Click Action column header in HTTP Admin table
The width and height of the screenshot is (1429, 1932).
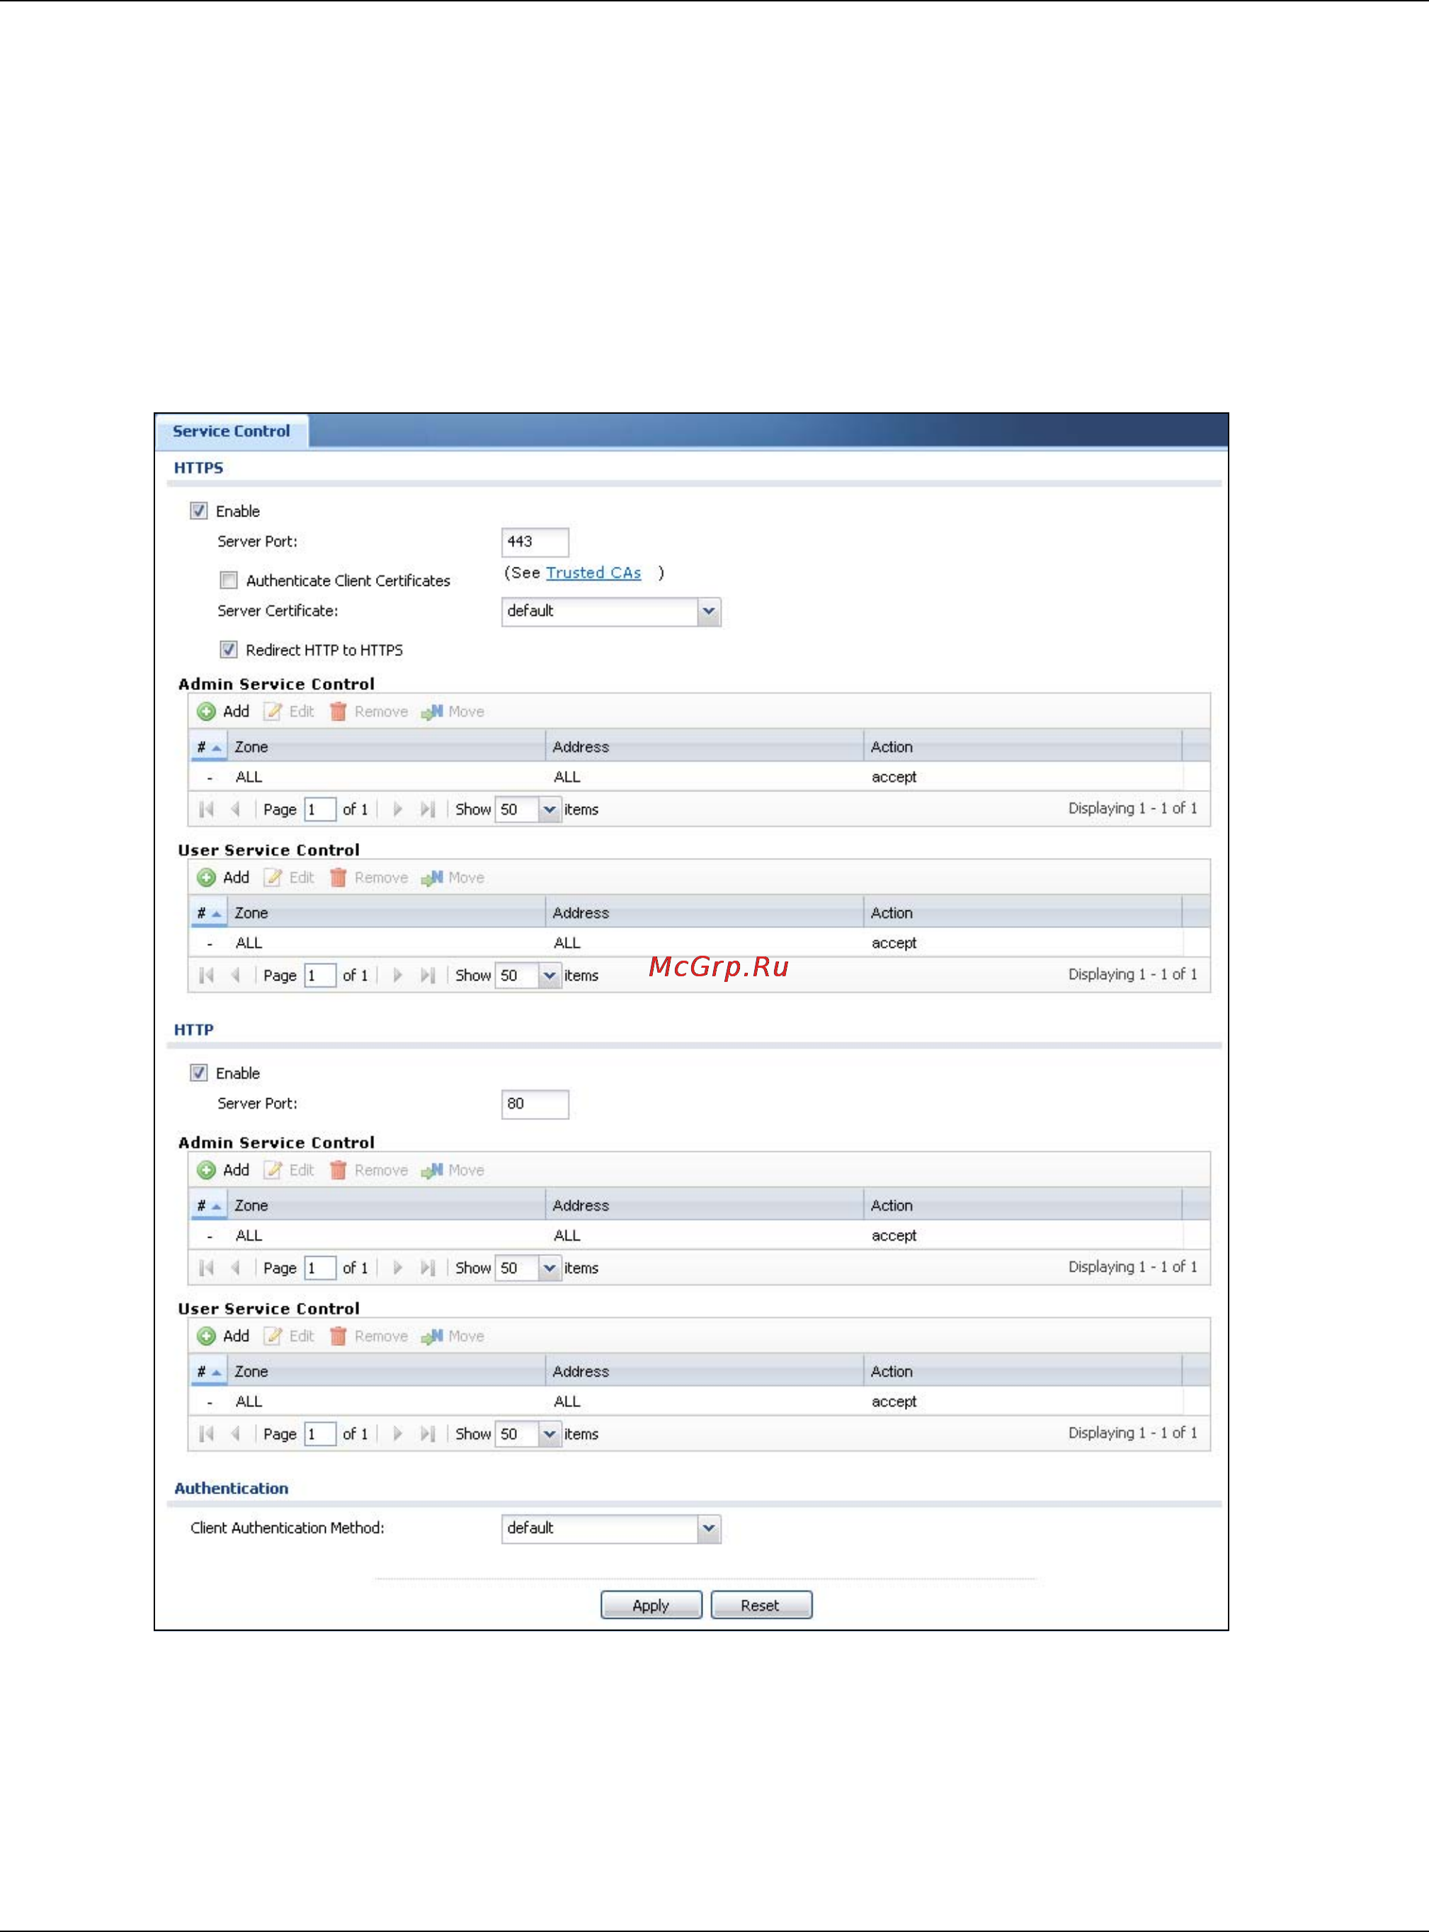pos(1023,1204)
